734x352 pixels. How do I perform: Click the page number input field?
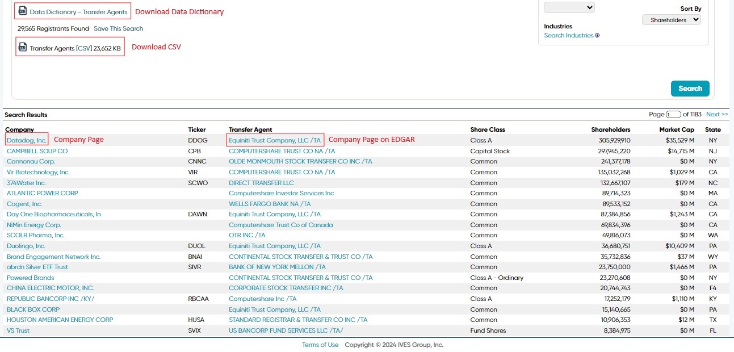(673, 114)
